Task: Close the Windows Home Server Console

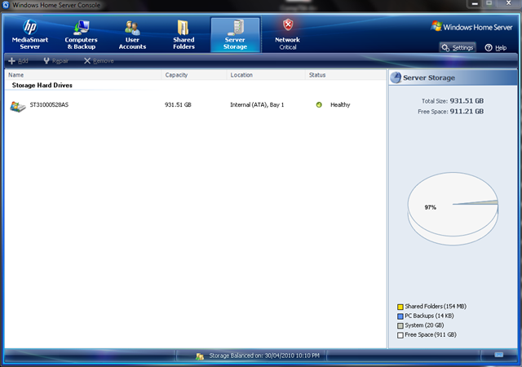Action: tap(508, 3)
